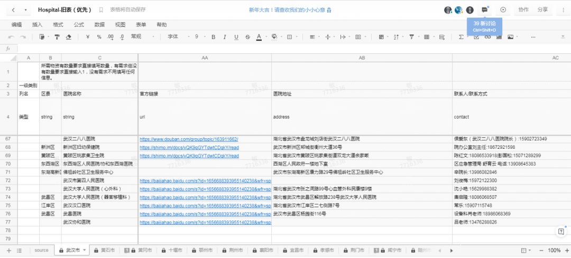Click the 新年大吉 announcement link
Screen dimensions: 571x258
[290, 10]
